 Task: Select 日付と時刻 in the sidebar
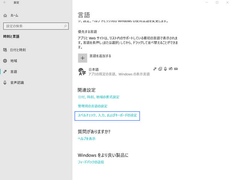click(x=36, y=50)
